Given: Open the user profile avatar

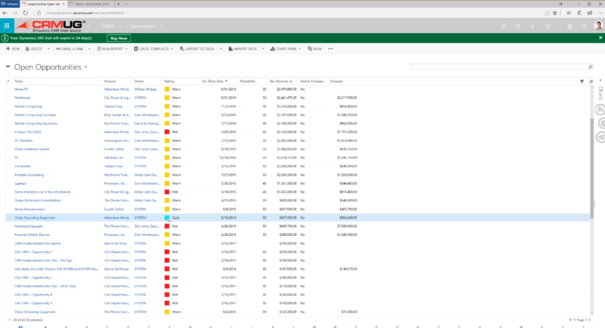Looking at the screenshot, I should (x=598, y=26).
